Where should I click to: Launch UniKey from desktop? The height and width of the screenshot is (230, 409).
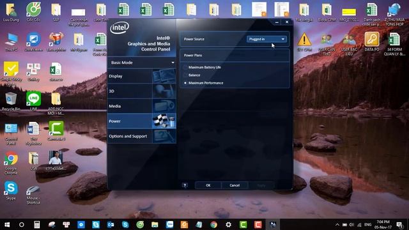pyautogui.click(x=33, y=72)
